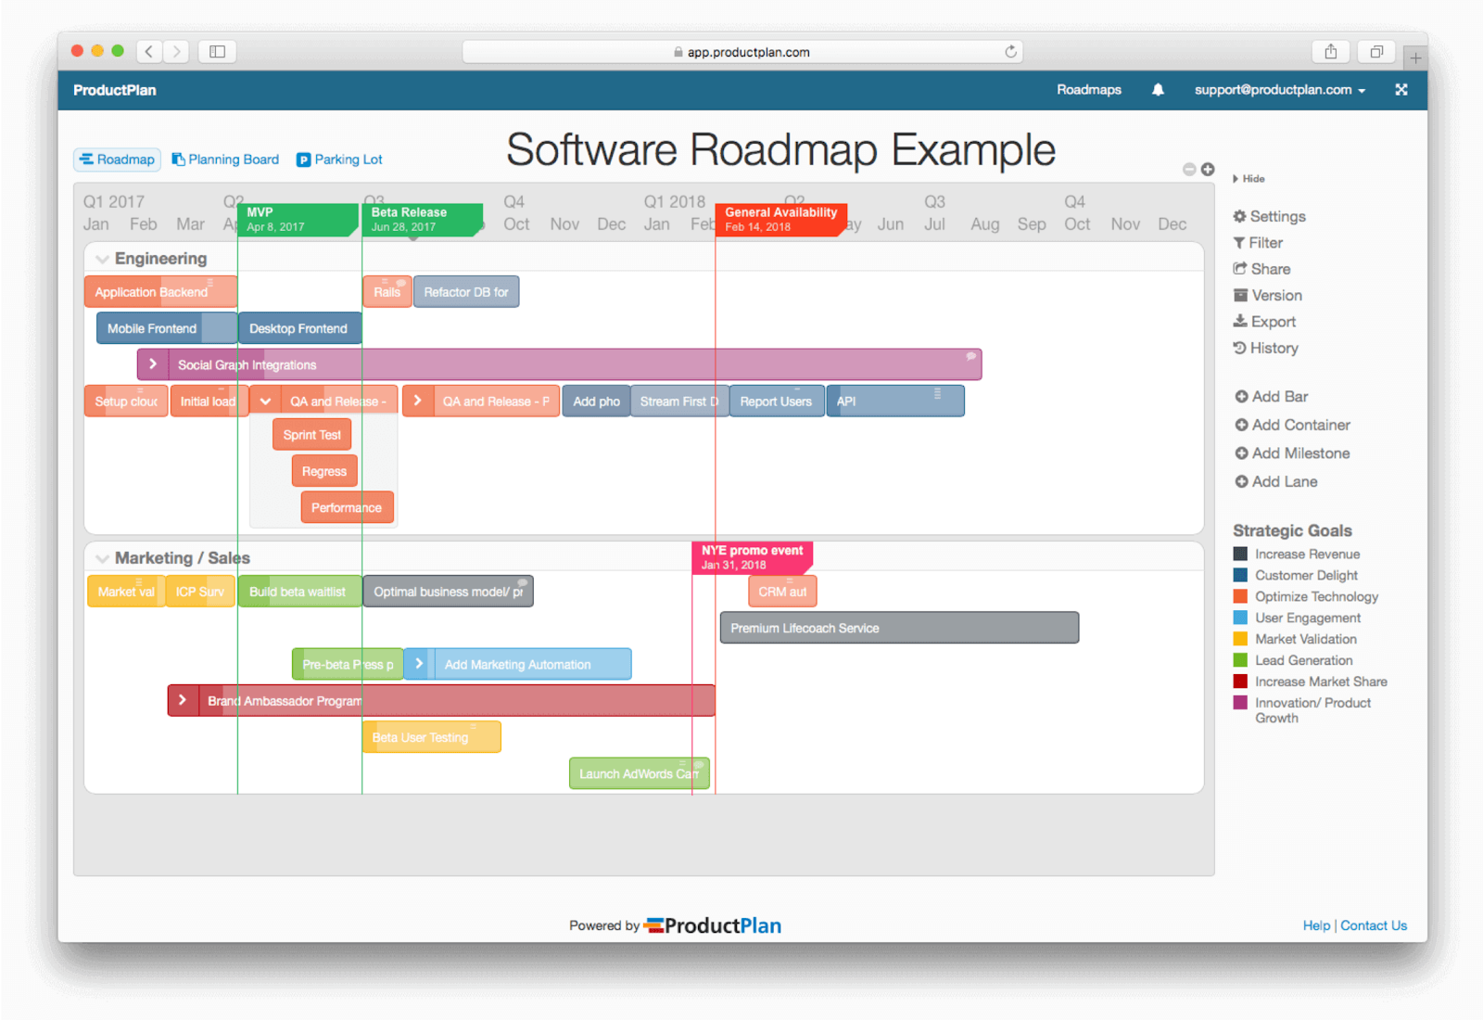The width and height of the screenshot is (1483, 1020).
Task: Collapse the Engineering lane
Action: (x=102, y=259)
